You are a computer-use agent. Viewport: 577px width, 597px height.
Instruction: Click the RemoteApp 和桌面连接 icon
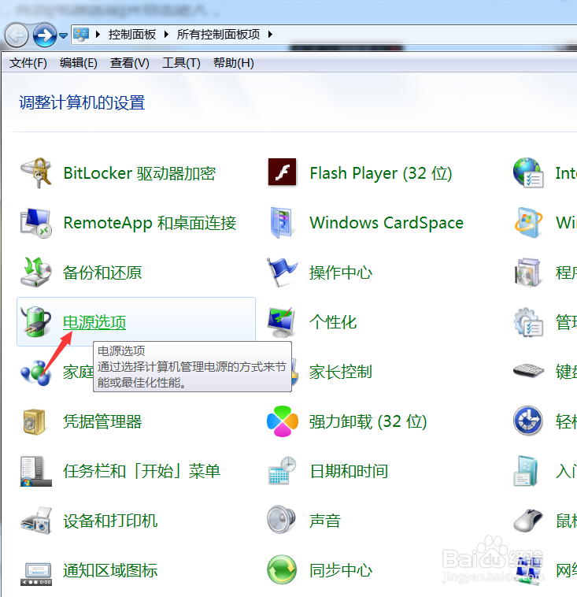(35, 223)
